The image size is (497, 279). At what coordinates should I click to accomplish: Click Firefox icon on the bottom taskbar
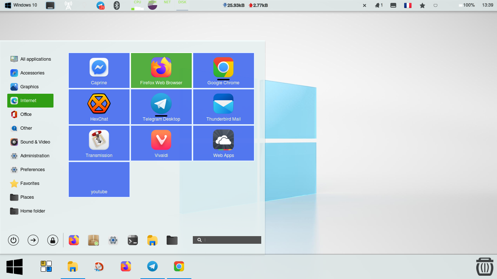pos(126,267)
